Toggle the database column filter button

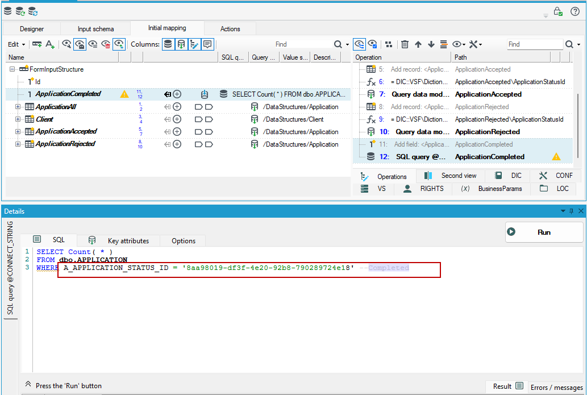pyautogui.click(x=168, y=44)
